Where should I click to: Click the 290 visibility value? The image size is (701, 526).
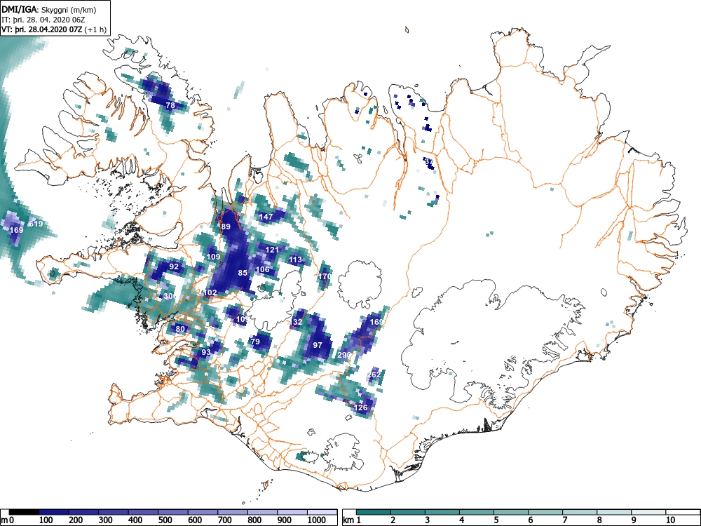tap(344, 355)
